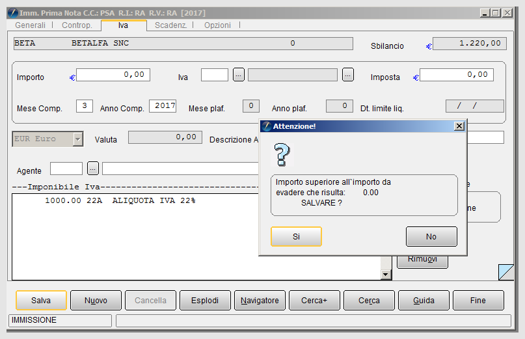Click the euro symbol next to Imposta
This screenshot has height=339, width=525.
(x=416, y=77)
